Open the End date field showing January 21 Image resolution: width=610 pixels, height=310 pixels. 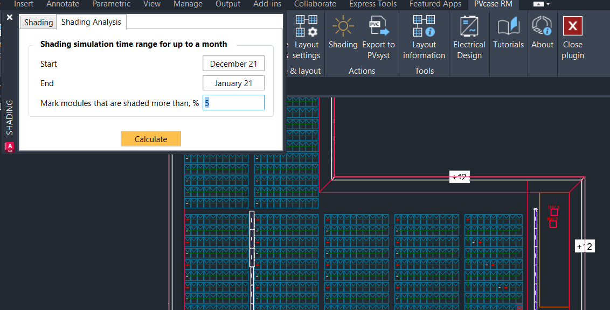point(233,83)
